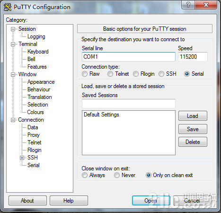
Task: Open the Proxy settings category
Action: coord(34,135)
